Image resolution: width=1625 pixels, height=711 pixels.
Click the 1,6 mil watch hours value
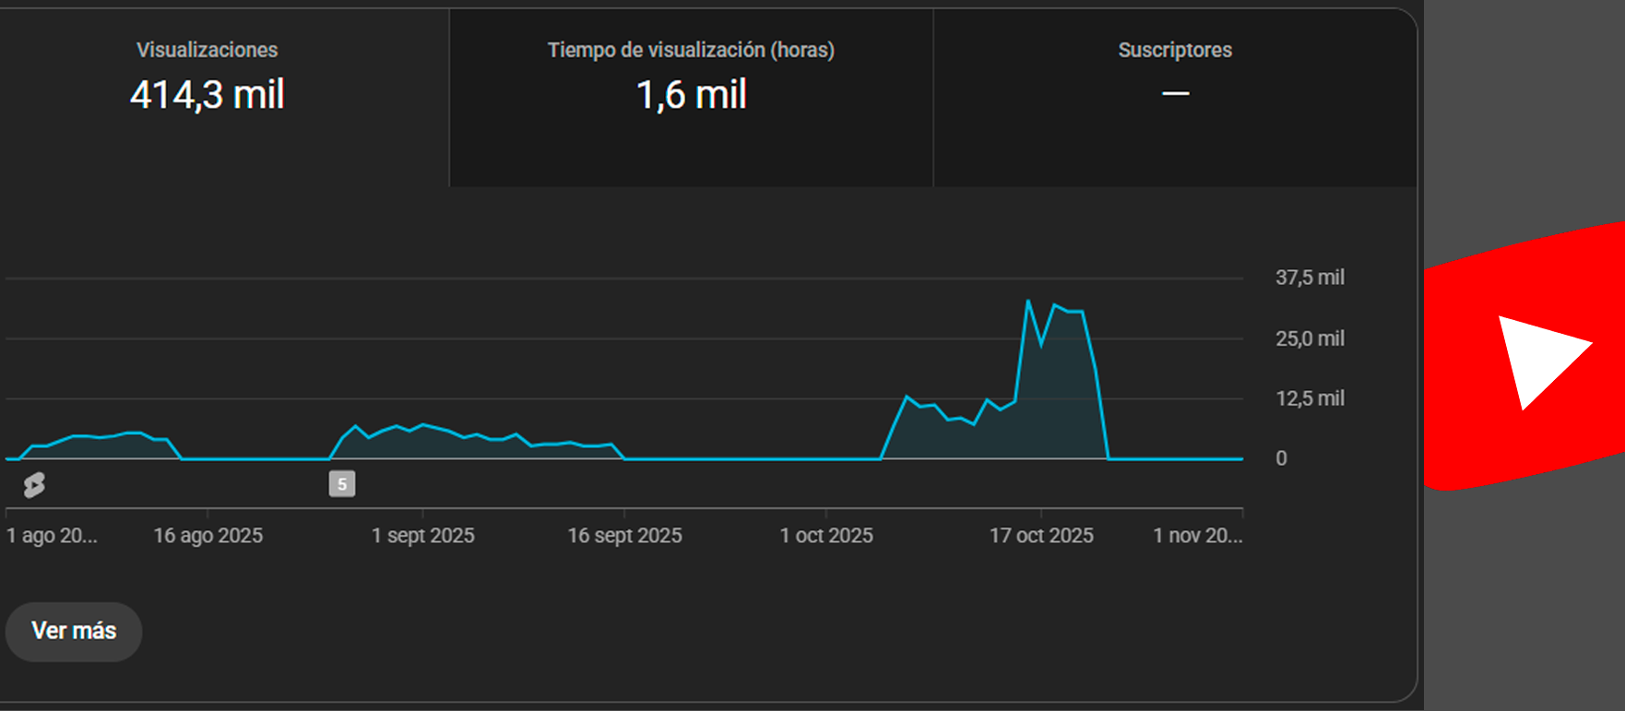click(x=691, y=95)
